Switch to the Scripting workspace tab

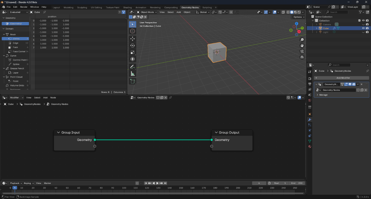click(207, 7)
